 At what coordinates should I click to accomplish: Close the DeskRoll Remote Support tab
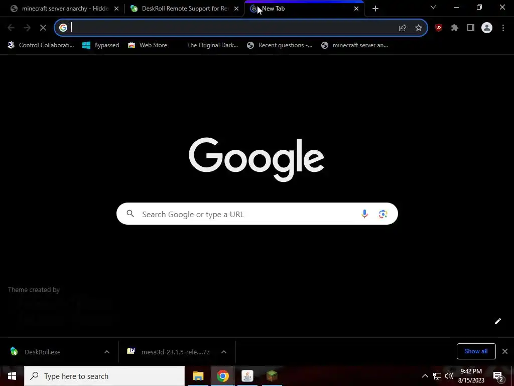tap(236, 9)
